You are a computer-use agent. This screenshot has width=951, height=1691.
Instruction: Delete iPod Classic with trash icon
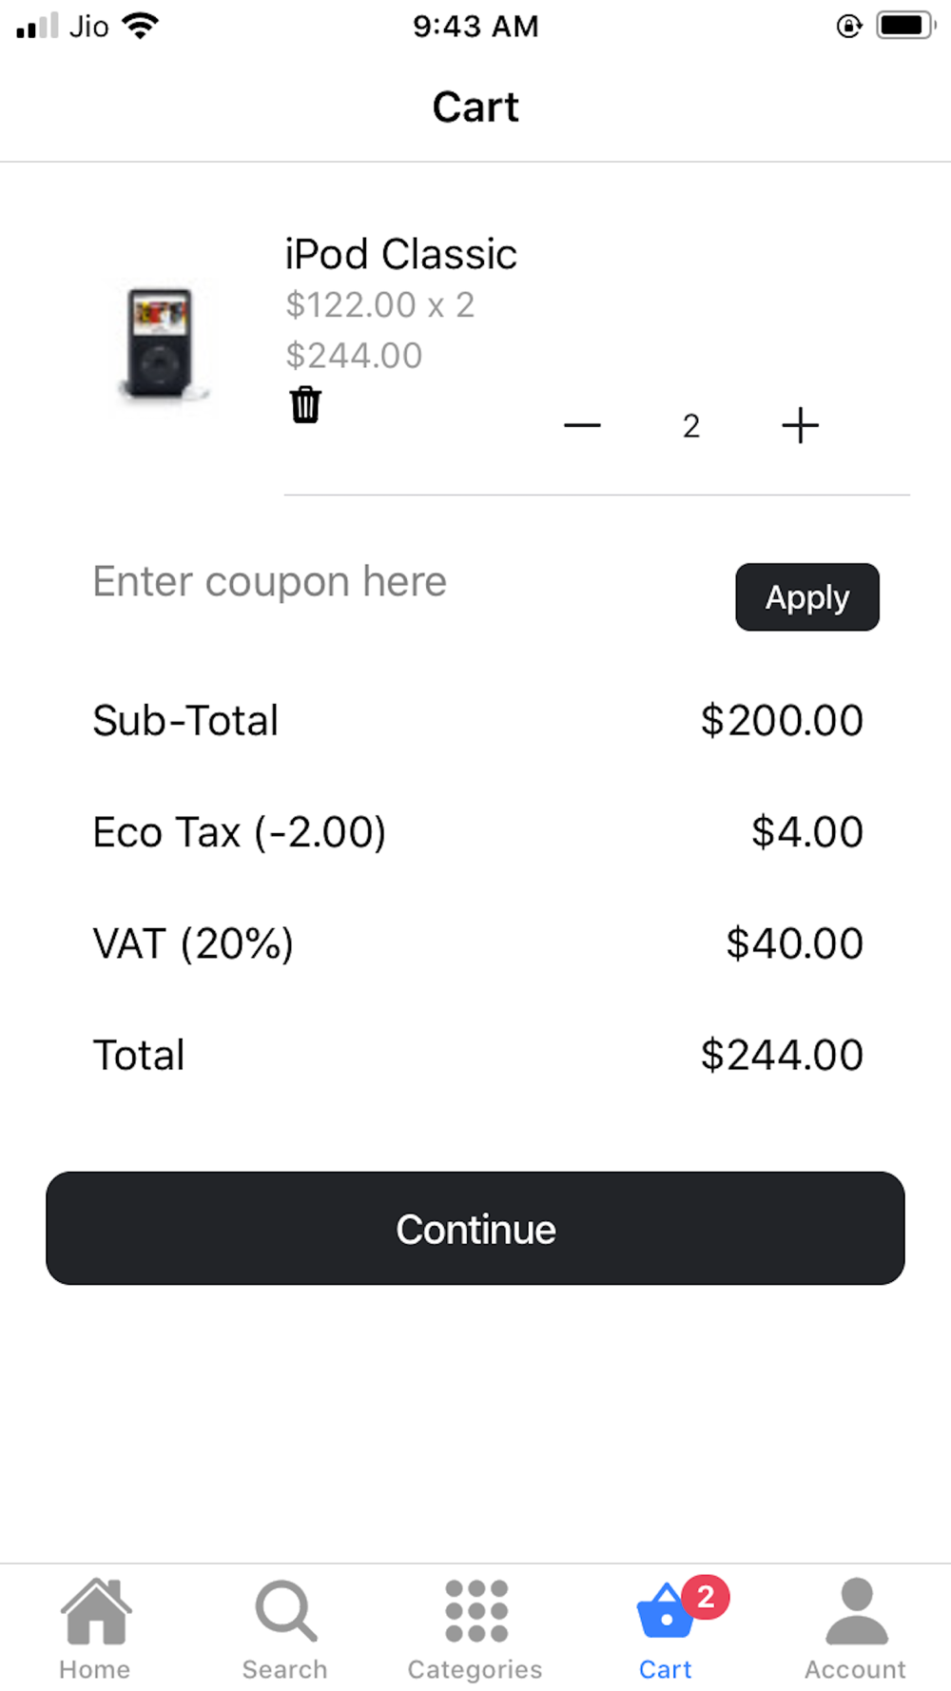point(305,404)
